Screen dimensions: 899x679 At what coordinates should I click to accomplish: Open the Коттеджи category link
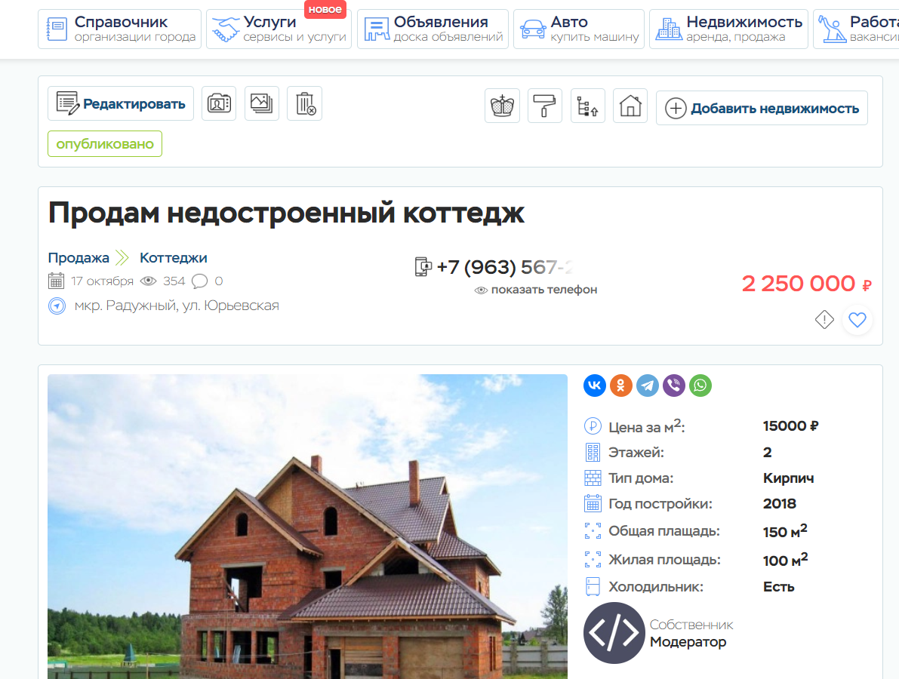173,258
